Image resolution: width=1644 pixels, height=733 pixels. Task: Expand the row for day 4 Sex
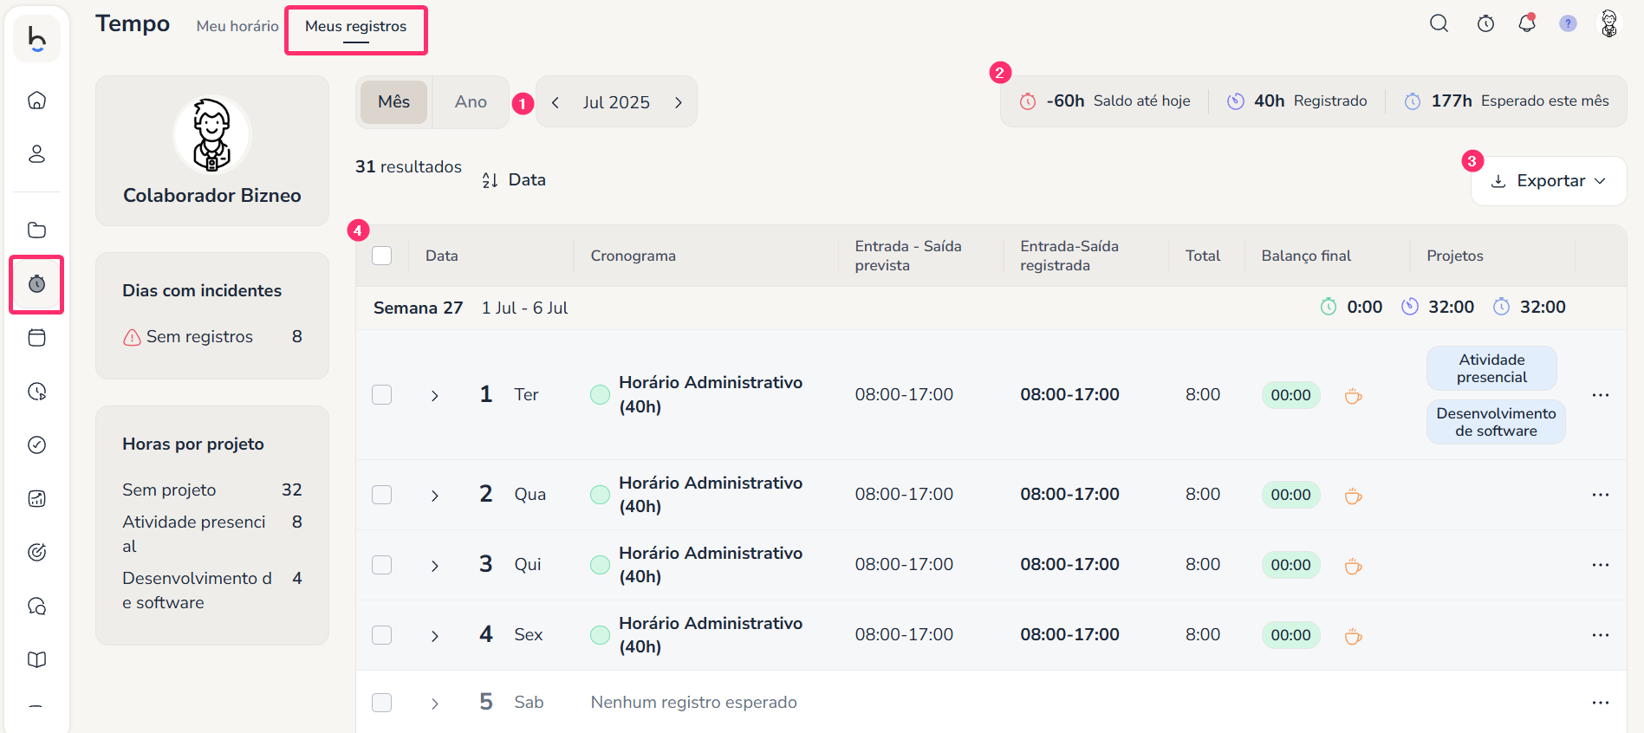tap(435, 636)
